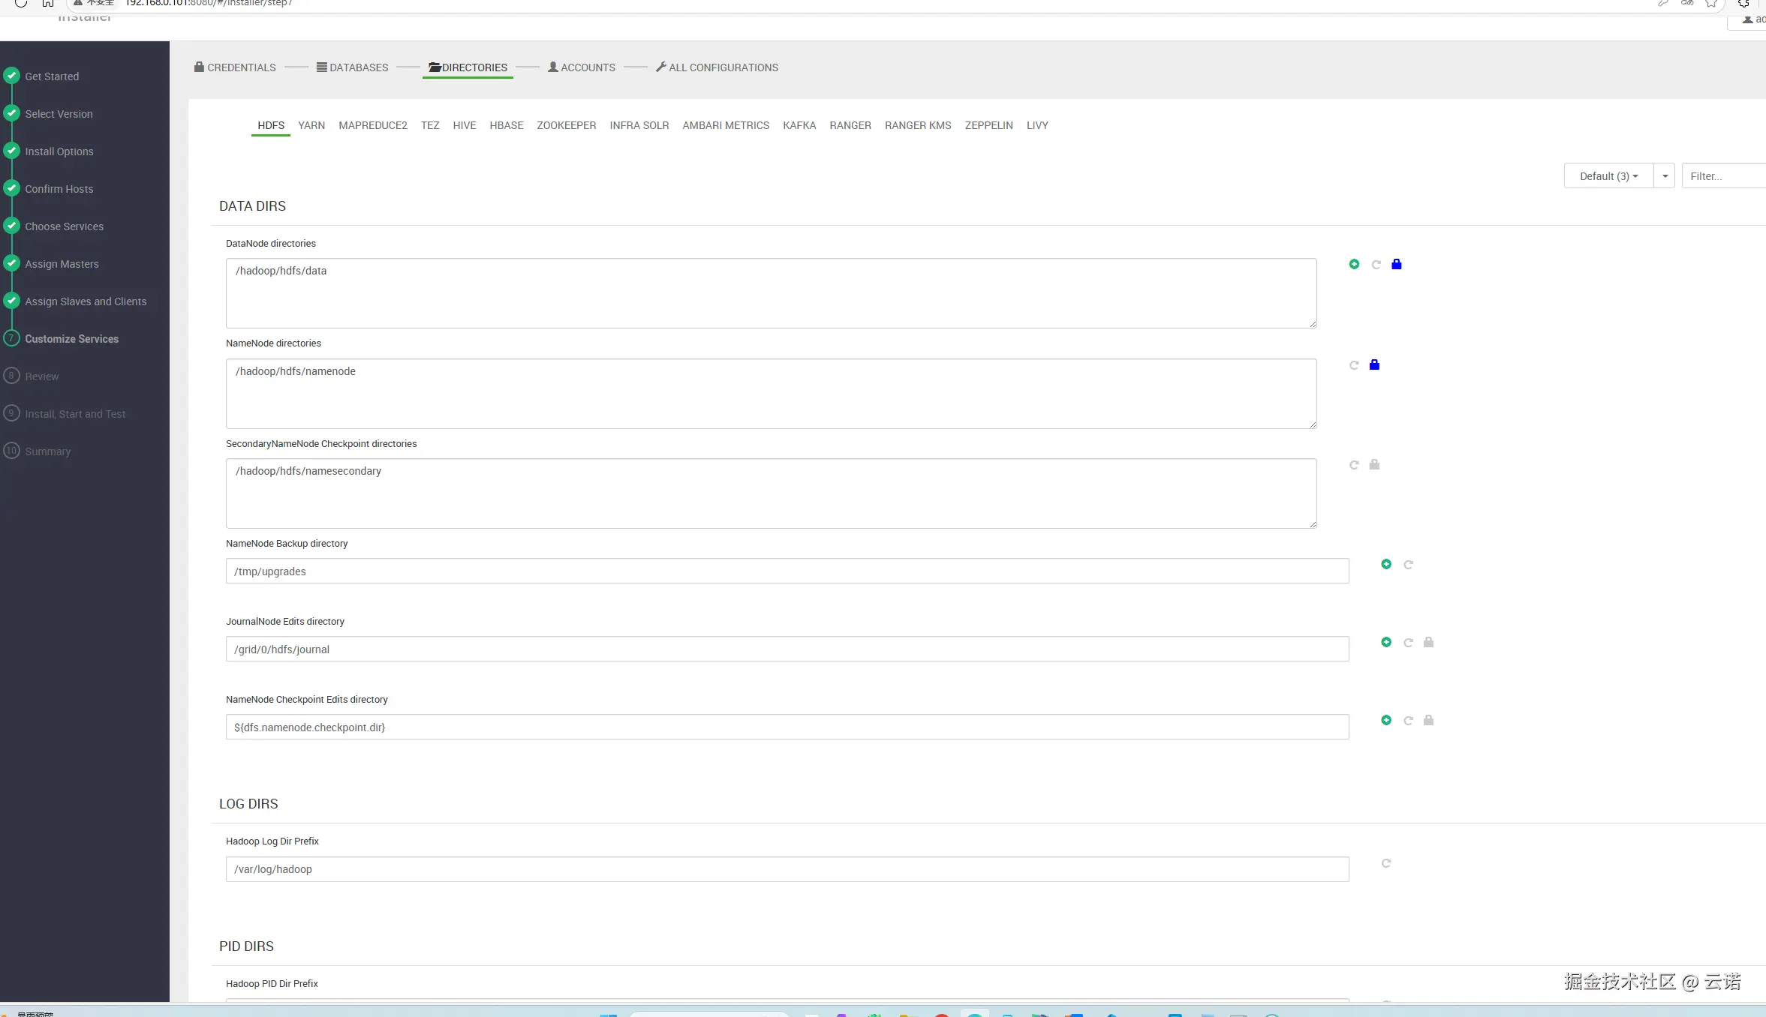1766x1017 pixels.
Task: Open the KAFKA service tab
Action: pos(799,125)
